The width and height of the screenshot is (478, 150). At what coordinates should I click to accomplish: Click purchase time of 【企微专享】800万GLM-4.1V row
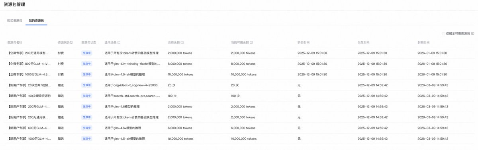312,63
